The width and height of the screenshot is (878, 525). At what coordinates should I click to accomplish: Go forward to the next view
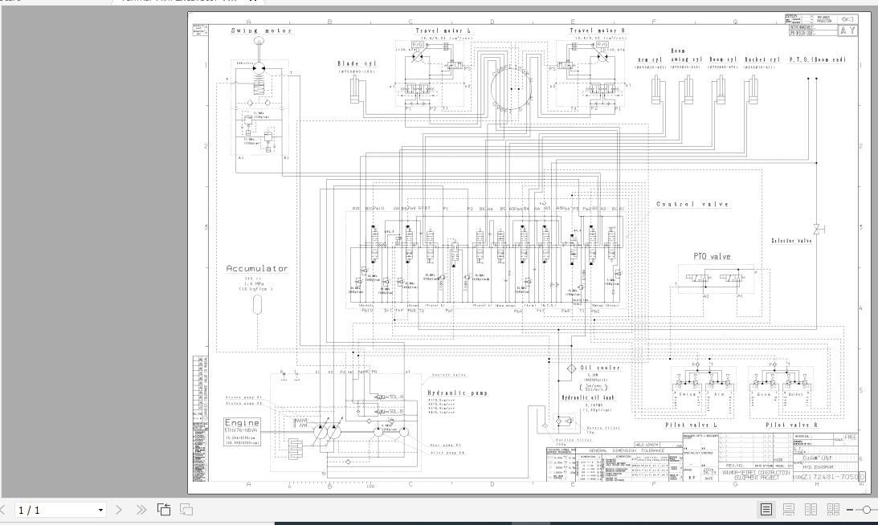[x=186, y=510]
